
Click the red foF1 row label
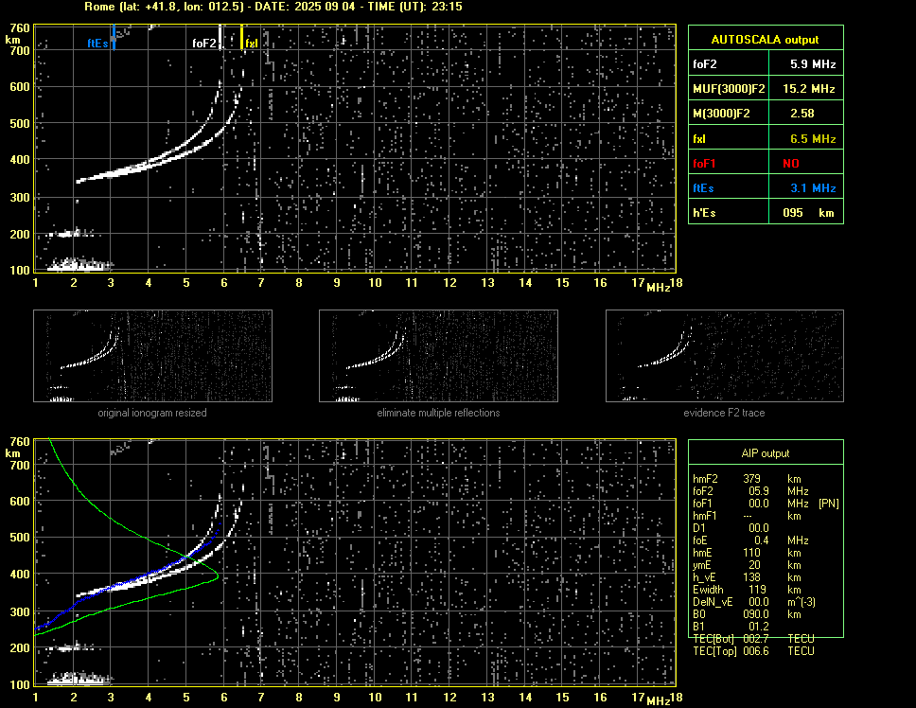tap(704, 164)
